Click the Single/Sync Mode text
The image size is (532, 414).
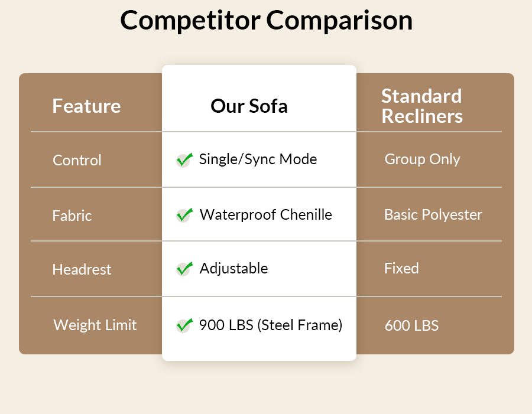tap(258, 159)
